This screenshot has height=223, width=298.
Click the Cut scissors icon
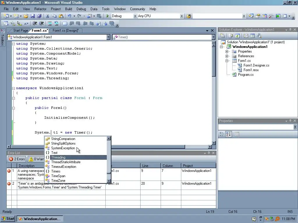coord(48,16)
